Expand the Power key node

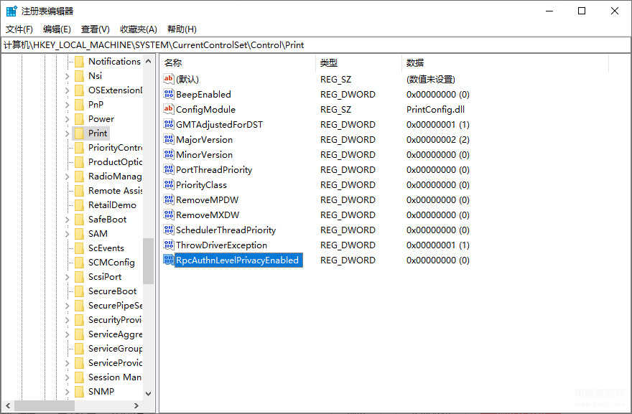coord(68,119)
